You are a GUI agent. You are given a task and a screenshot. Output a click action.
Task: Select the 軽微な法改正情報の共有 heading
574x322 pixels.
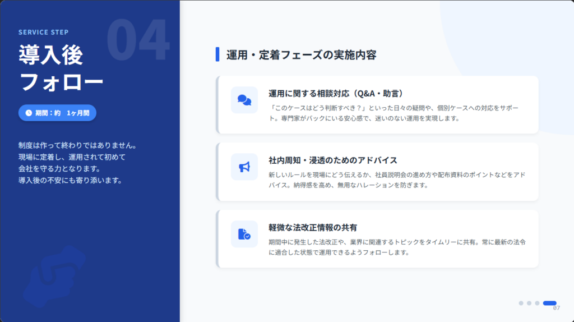(313, 227)
